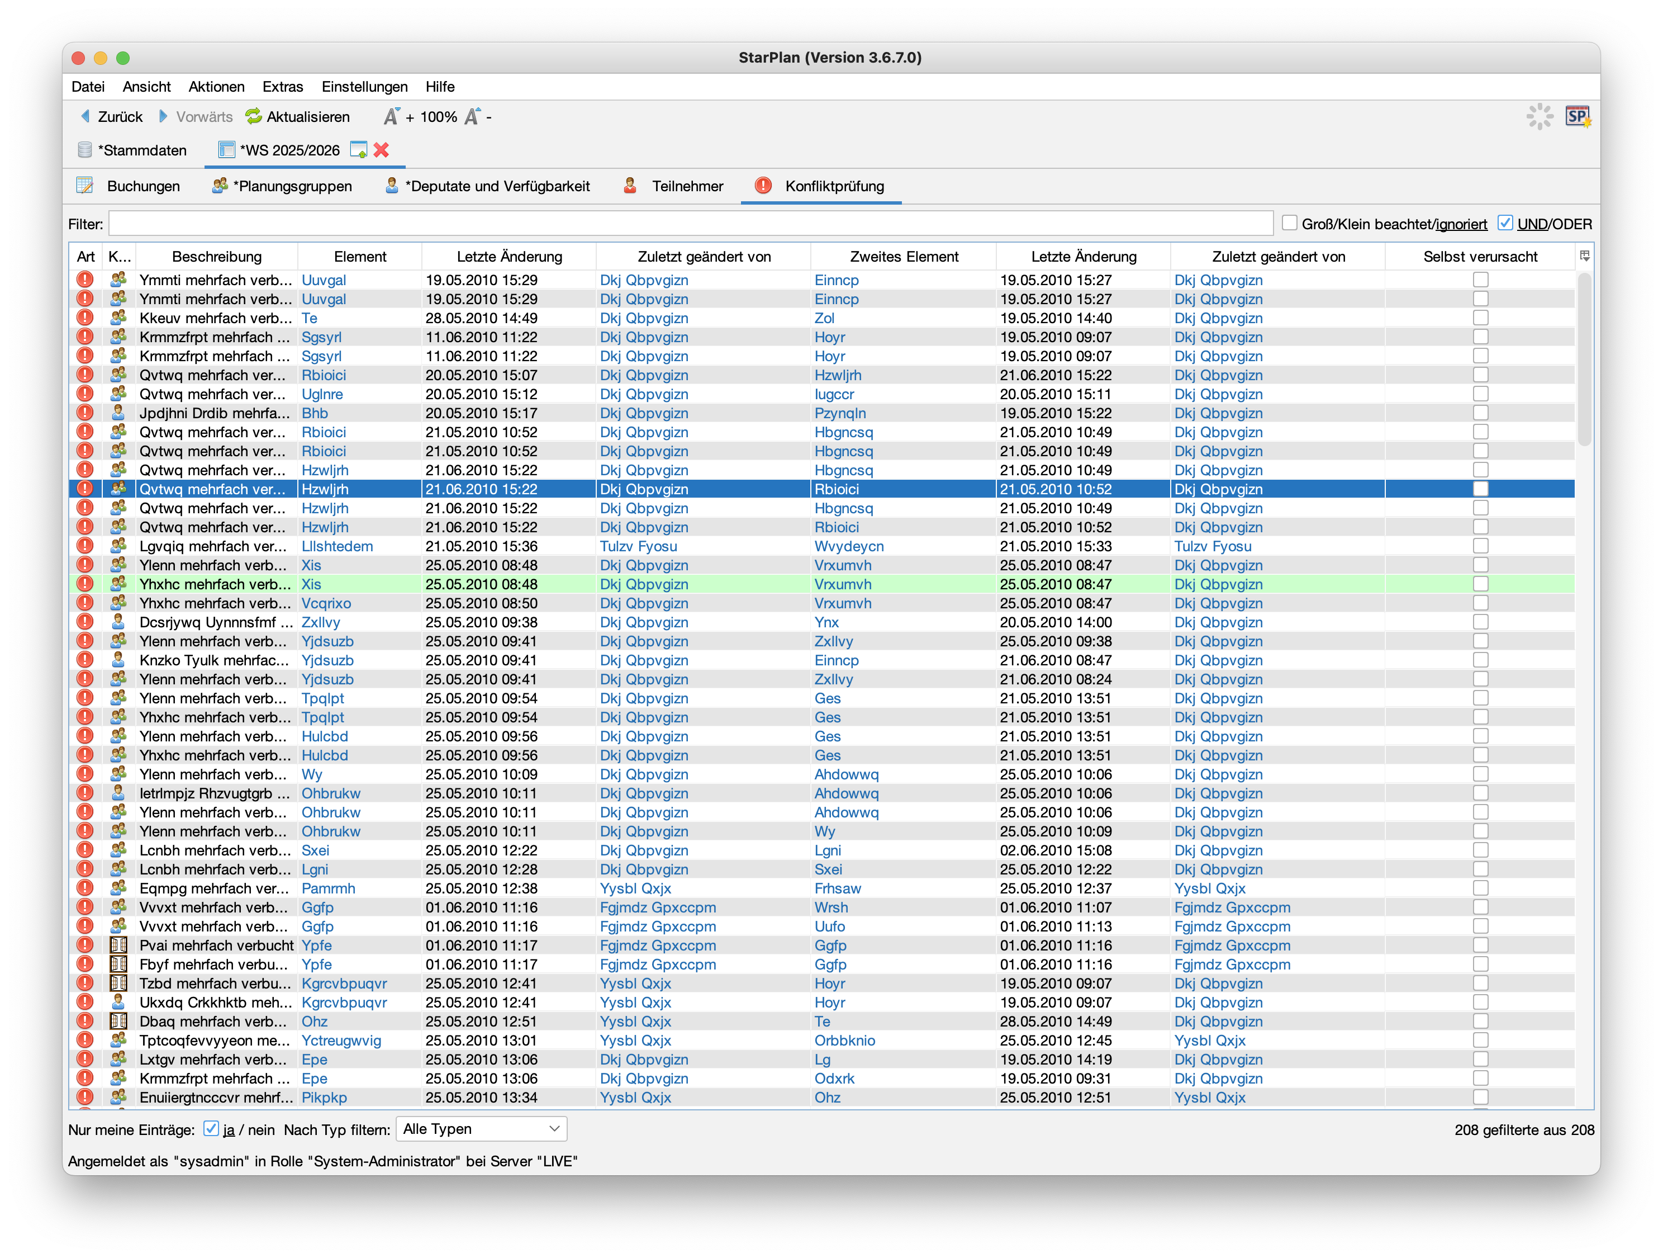Decrease font size with A- icon
This screenshot has height=1258, width=1663.
tap(472, 117)
